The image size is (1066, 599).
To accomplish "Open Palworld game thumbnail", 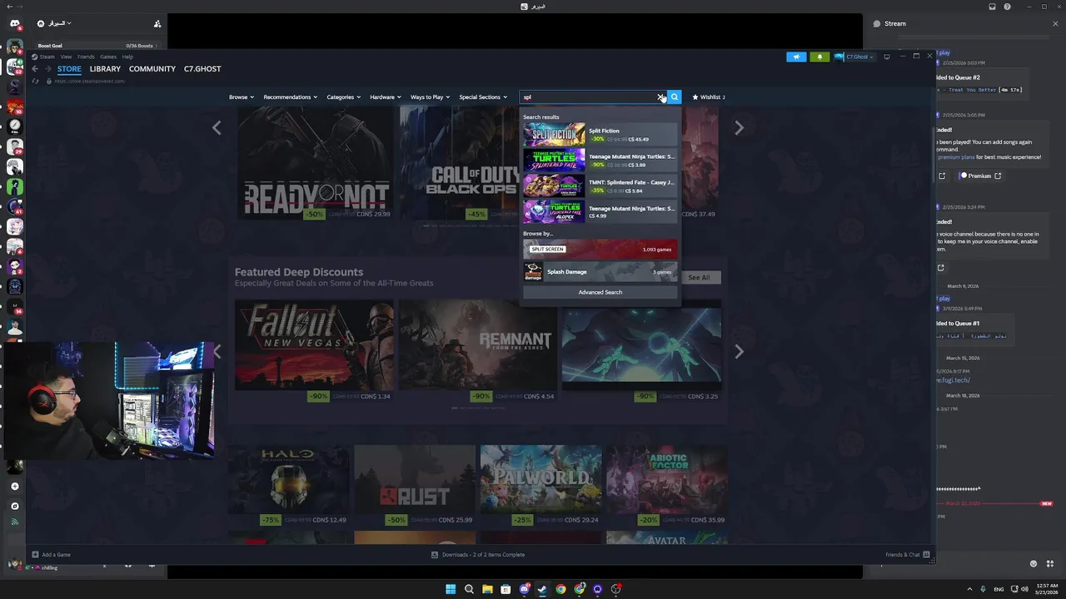I will coord(540,478).
